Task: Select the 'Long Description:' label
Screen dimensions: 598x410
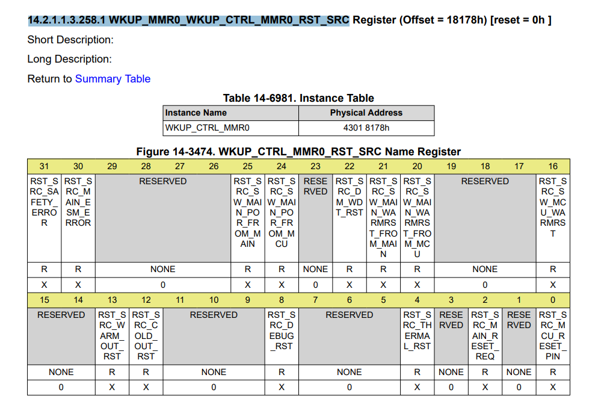Action: coord(69,59)
